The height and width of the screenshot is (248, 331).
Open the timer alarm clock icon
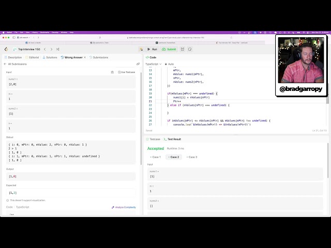click(183, 49)
